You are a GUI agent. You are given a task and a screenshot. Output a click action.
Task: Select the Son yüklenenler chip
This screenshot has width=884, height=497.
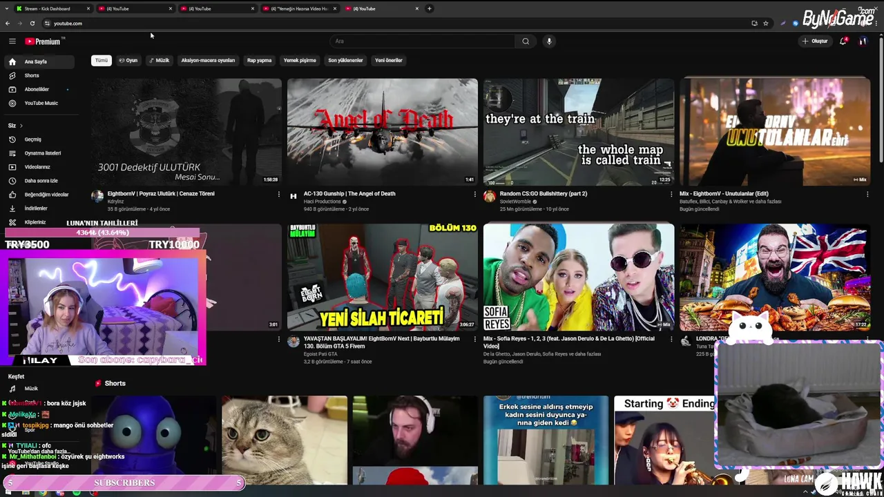pos(345,61)
